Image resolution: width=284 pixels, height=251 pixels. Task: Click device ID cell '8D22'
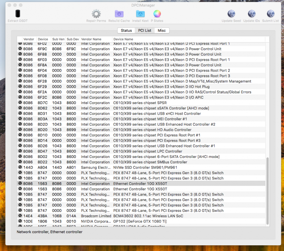click(x=42, y=162)
